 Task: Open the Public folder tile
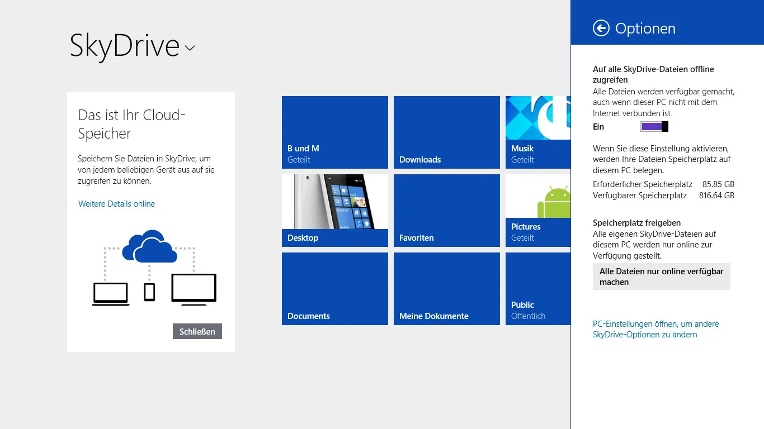tap(538, 289)
